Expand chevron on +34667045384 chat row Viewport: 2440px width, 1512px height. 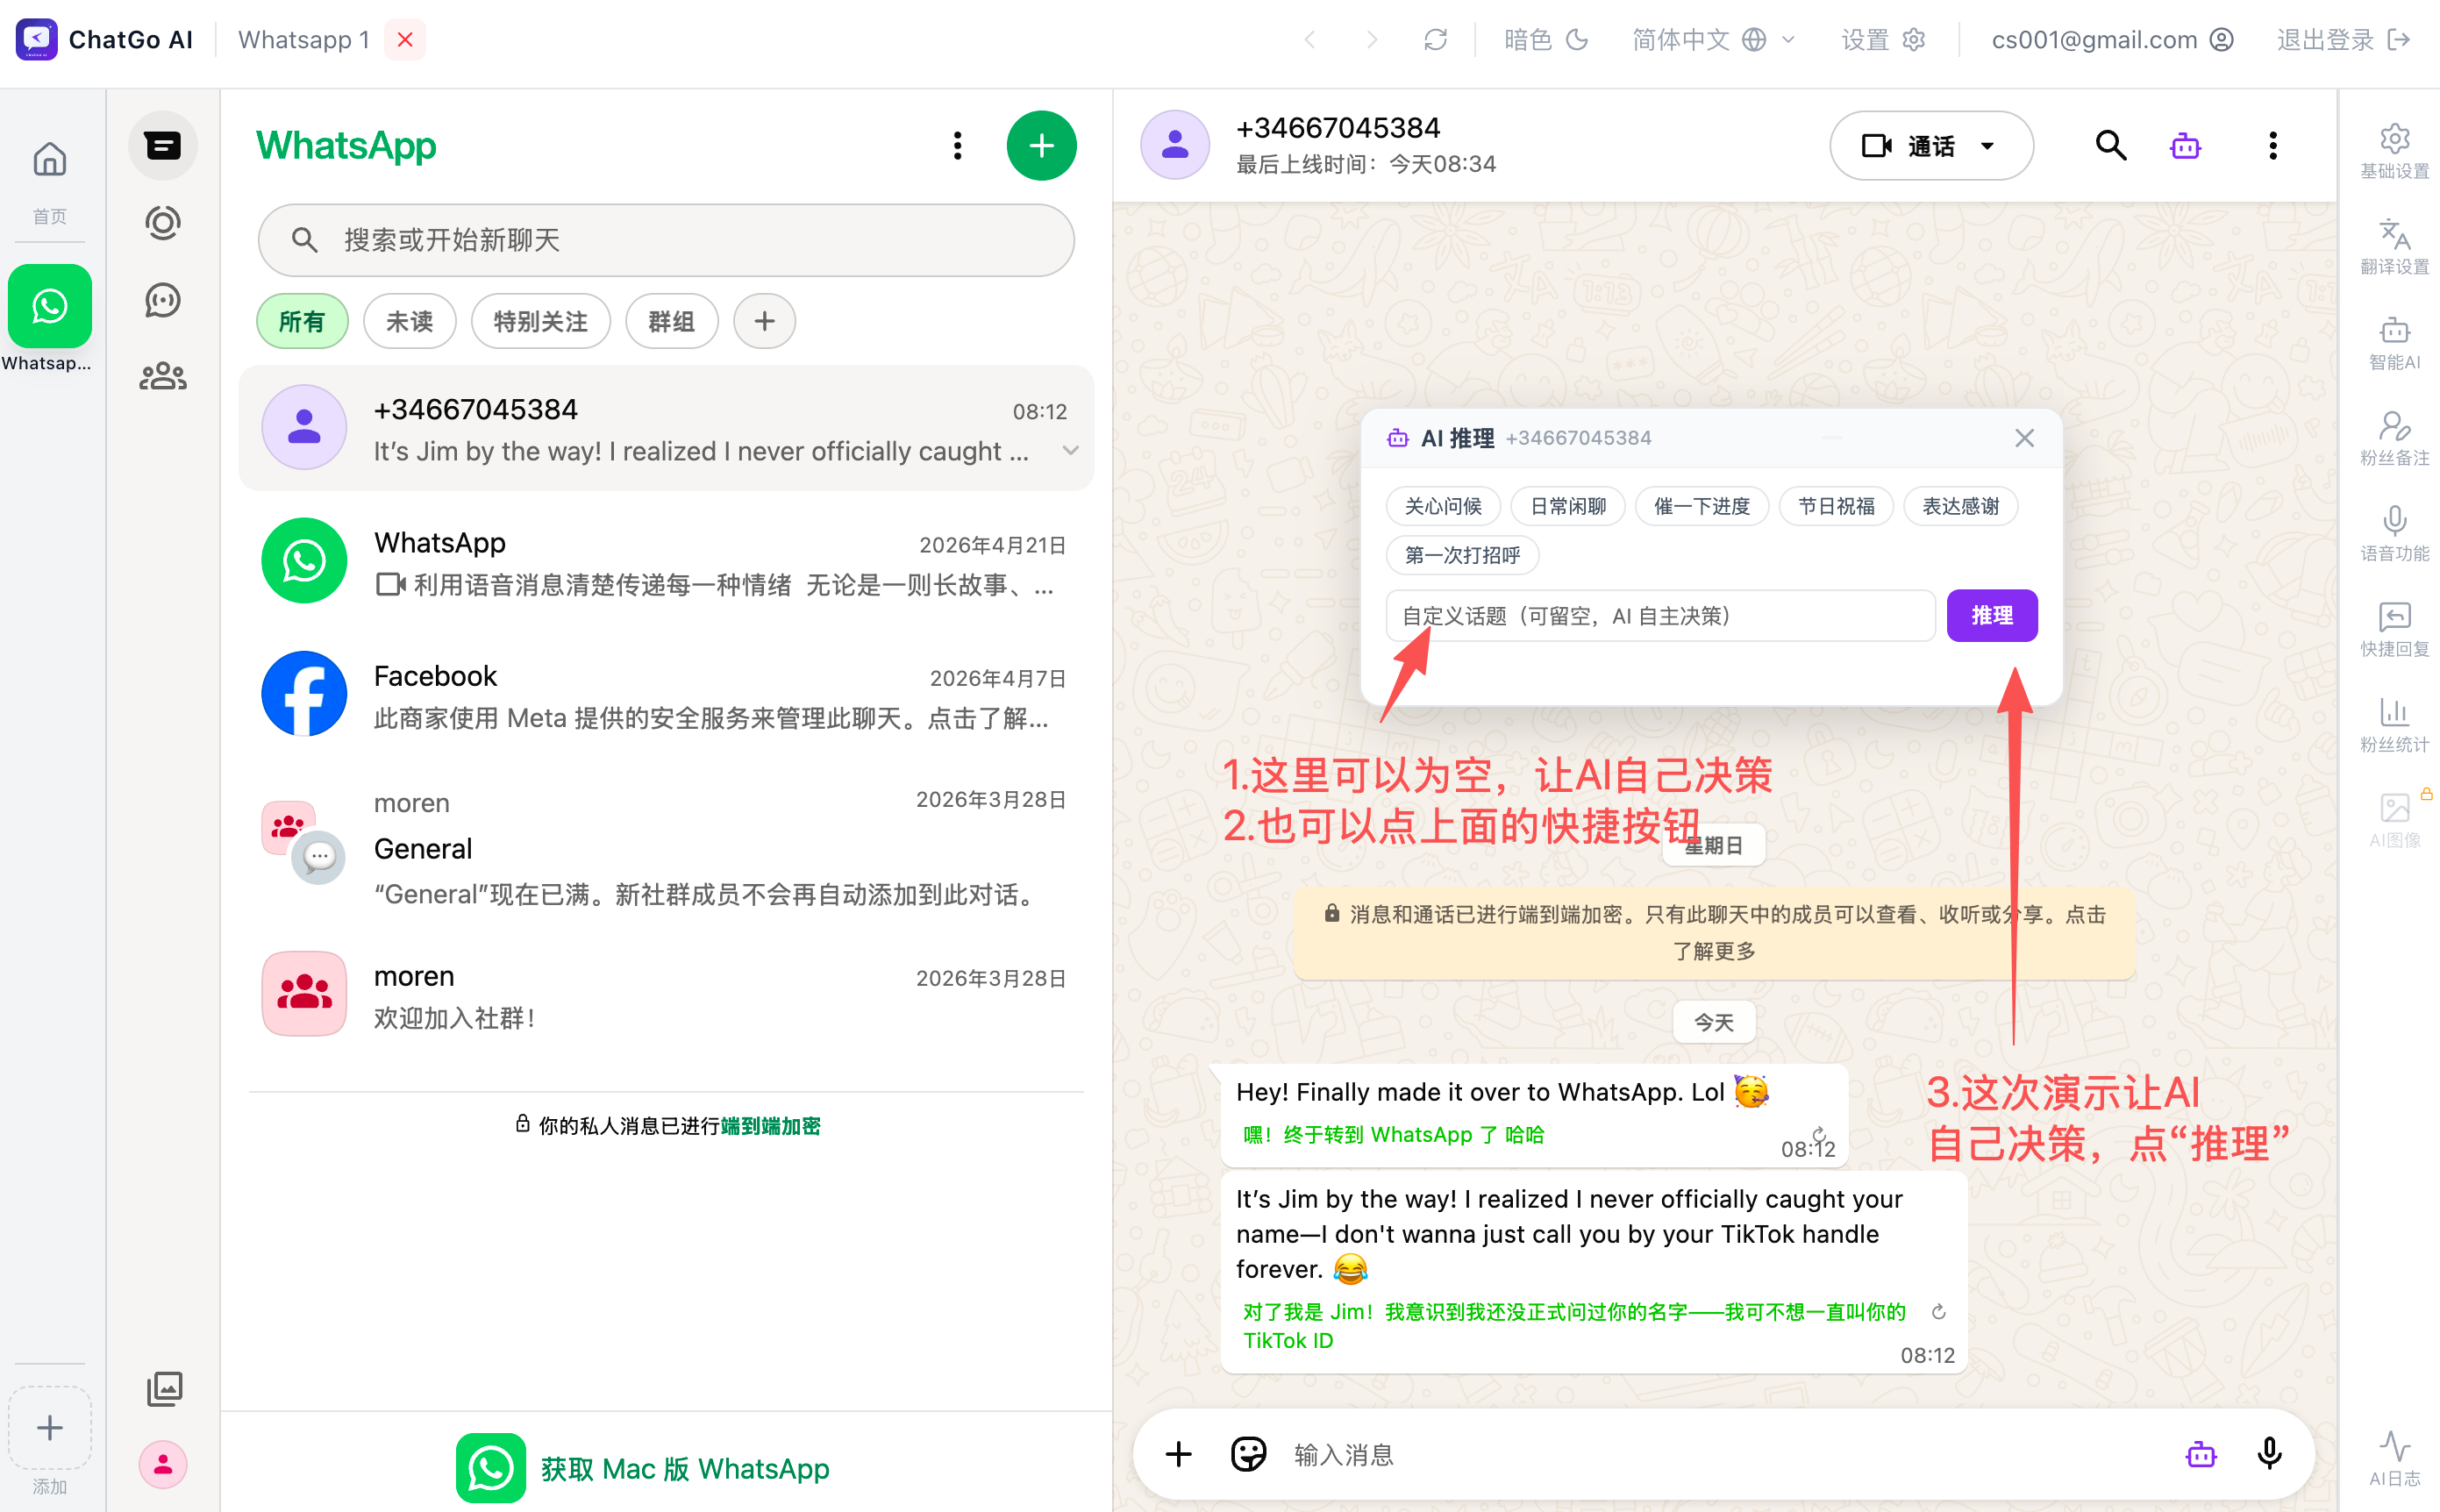point(1070,451)
